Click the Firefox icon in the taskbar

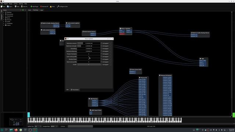[16, 130]
